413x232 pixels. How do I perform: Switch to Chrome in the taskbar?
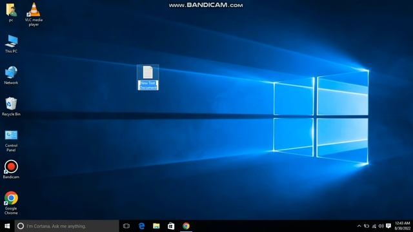coord(186,226)
